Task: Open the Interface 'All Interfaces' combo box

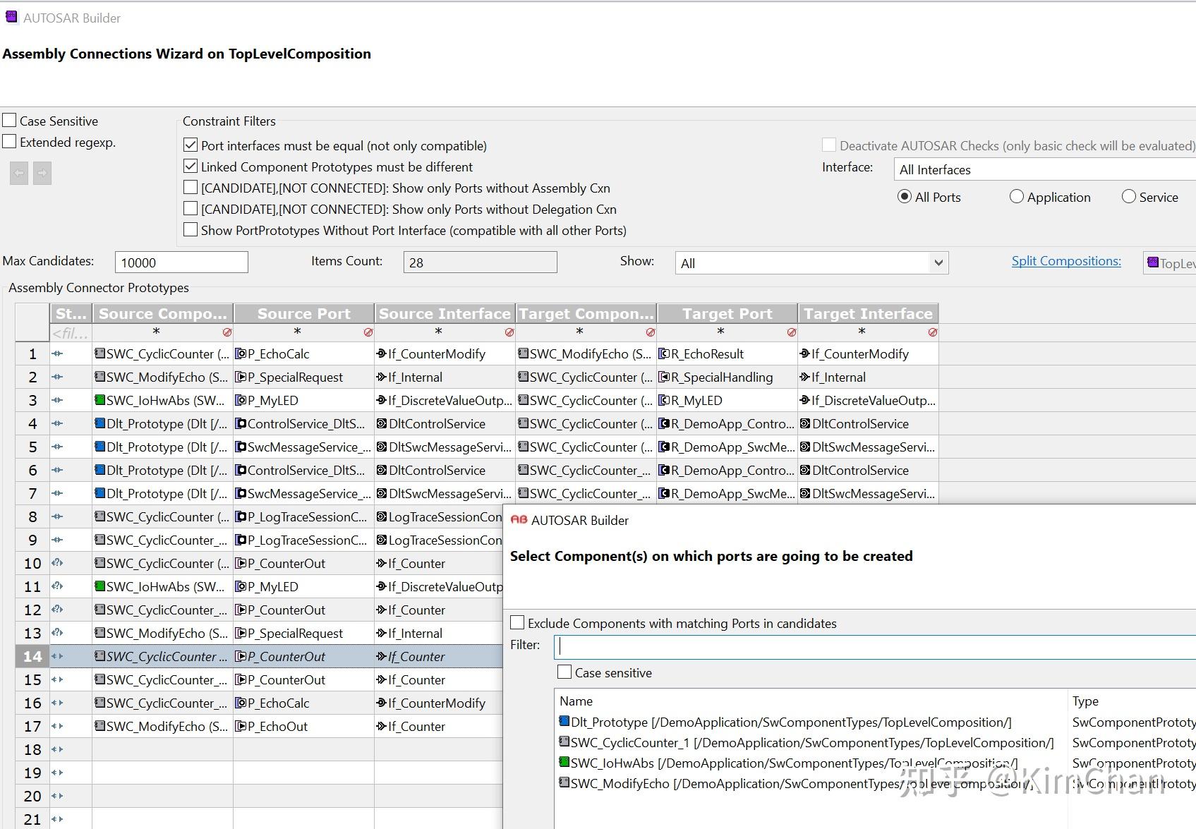Action: 1044,169
